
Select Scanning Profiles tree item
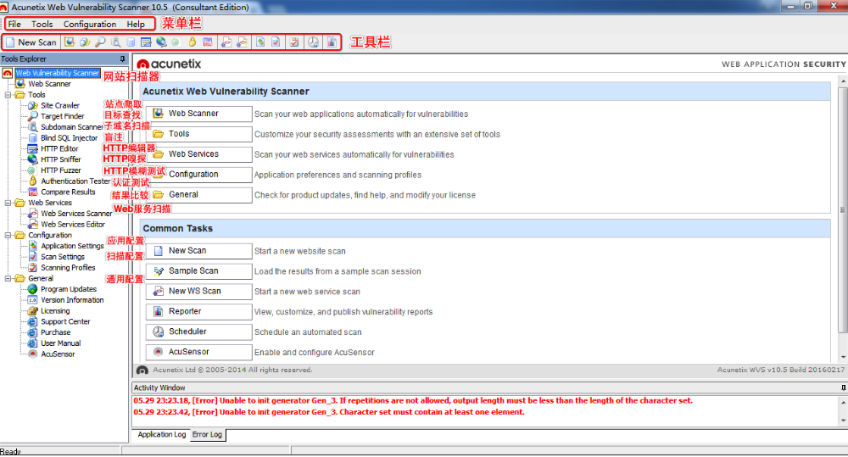pyautogui.click(x=68, y=268)
